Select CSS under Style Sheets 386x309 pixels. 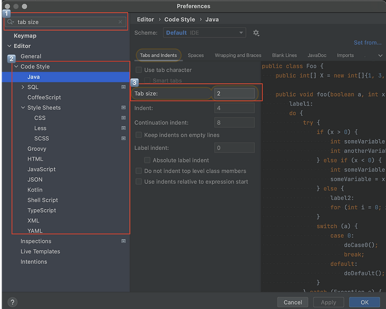40,118
